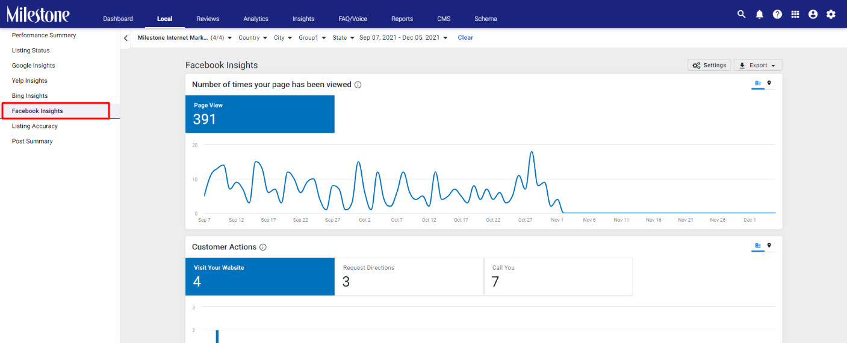Open the help question mark icon
This screenshot has width=847, height=343.
777,14
